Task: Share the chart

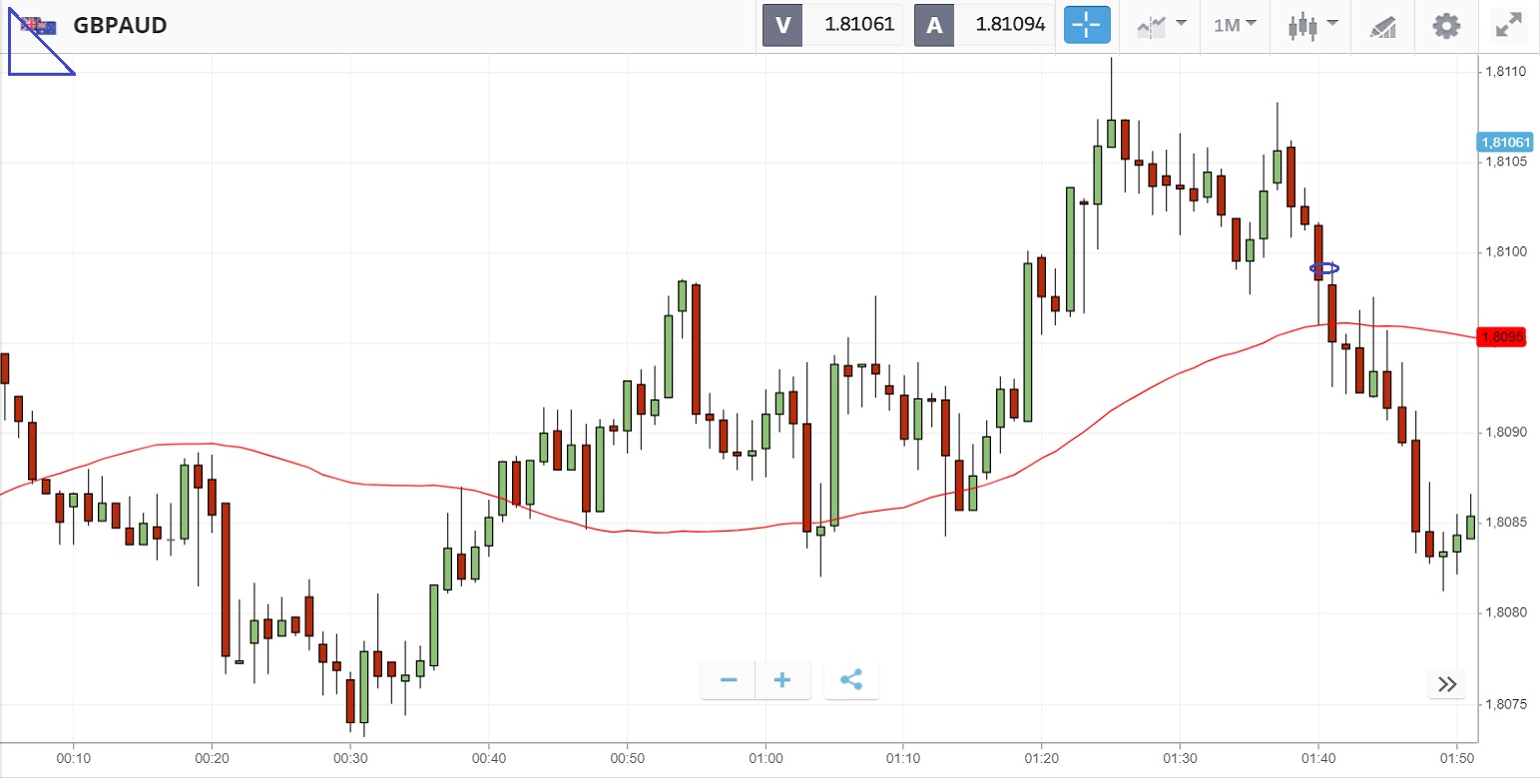Action: (850, 680)
